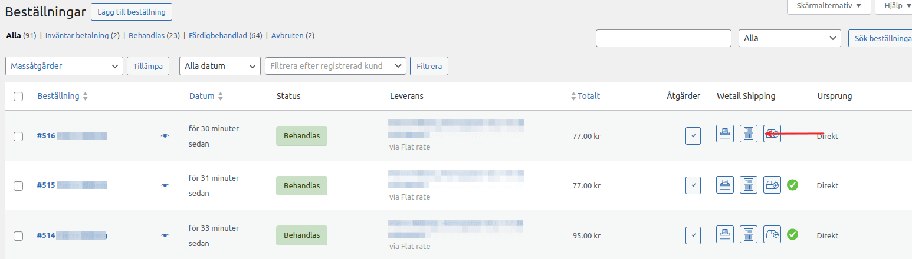912x259 pixels.
Task: Click the order search text field
Action: [664, 38]
